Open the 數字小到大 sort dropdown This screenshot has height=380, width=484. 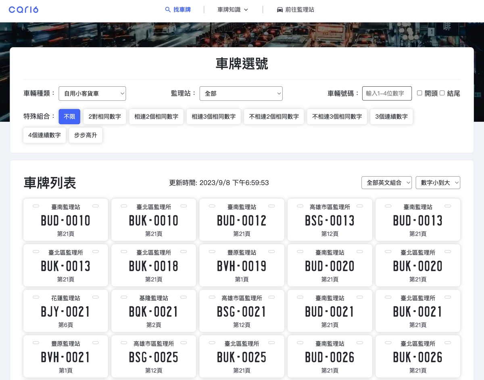coord(438,183)
